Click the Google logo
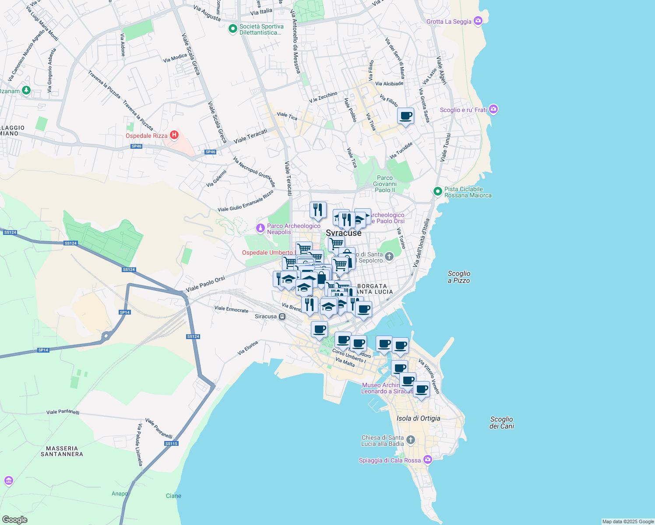The width and height of the screenshot is (655, 525). coord(14,520)
